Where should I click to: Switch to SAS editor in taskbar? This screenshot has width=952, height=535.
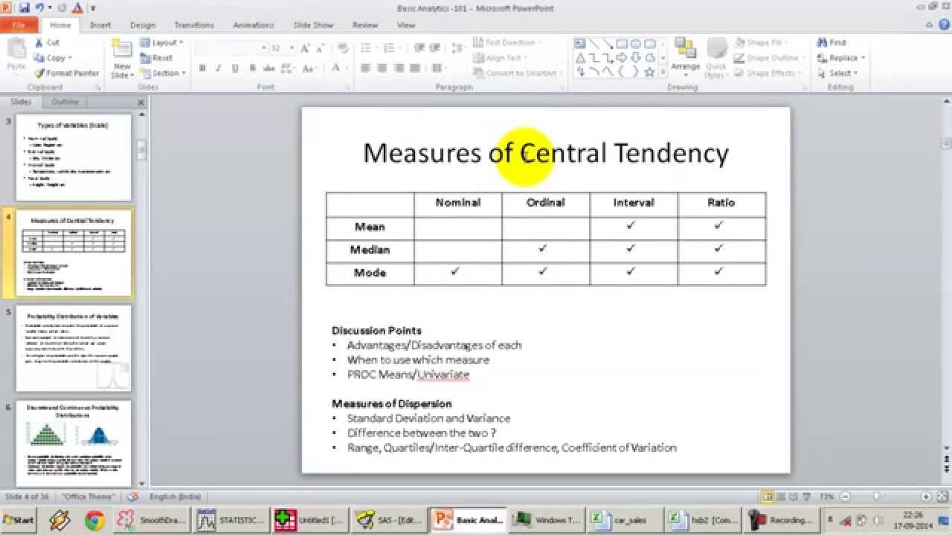[387, 520]
